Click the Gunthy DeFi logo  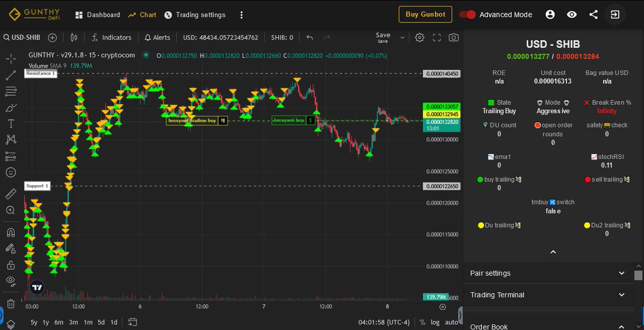pos(34,14)
